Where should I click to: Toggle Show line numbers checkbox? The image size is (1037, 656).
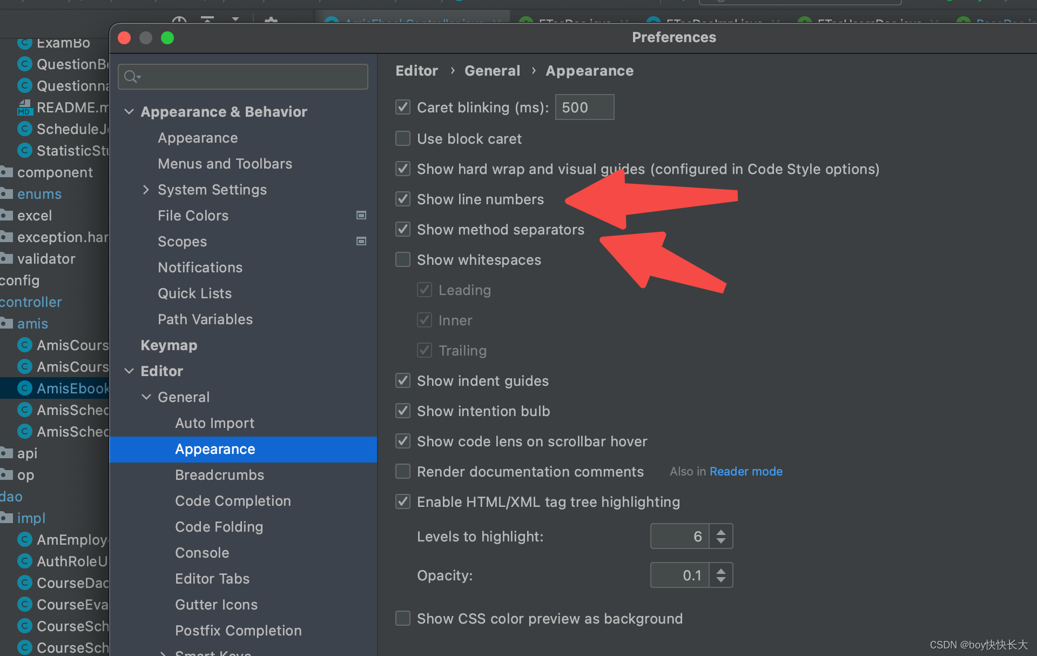click(x=402, y=199)
